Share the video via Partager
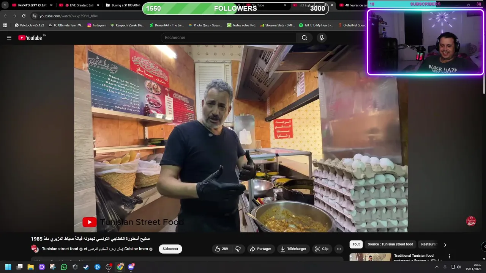 coord(260,249)
